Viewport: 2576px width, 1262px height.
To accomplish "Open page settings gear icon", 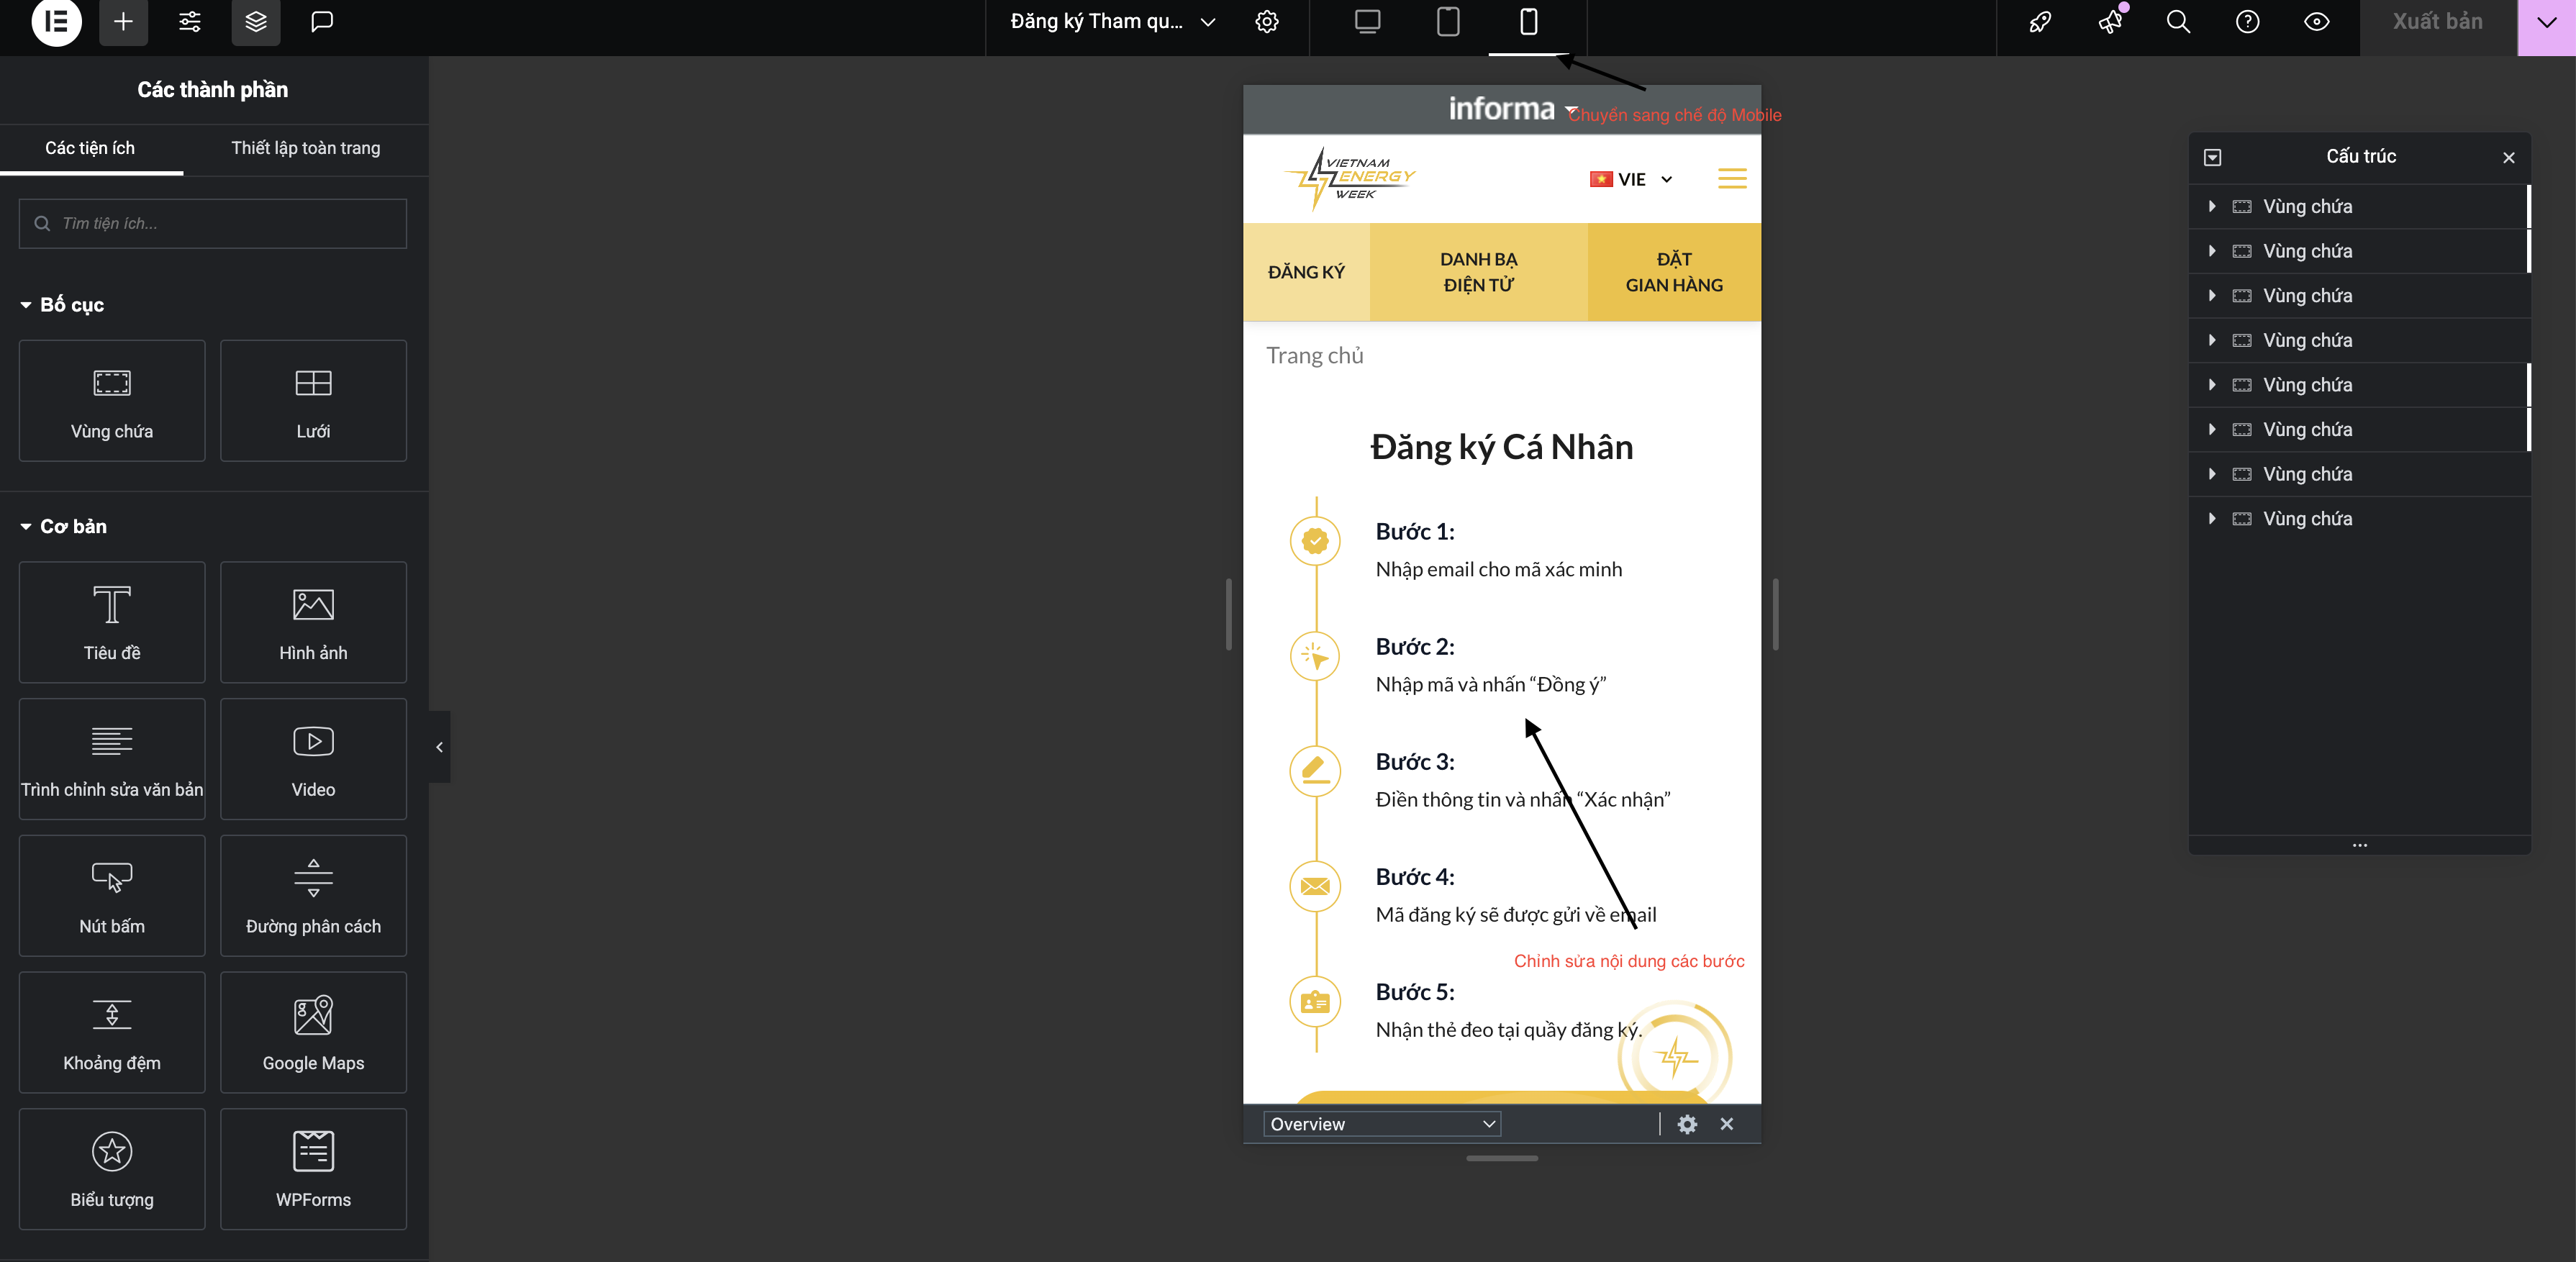I will pyautogui.click(x=1267, y=22).
